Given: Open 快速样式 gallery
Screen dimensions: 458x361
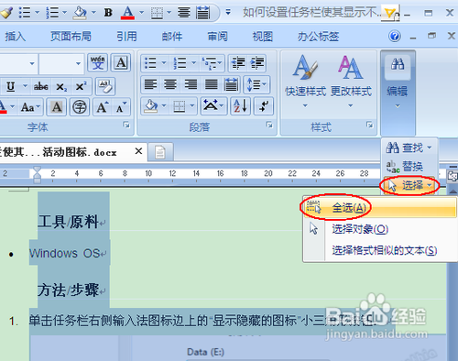Looking at the screenshot, I should coord(305,81).
